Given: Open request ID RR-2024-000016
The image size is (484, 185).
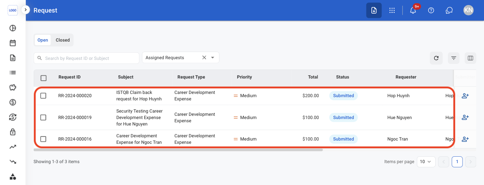Looking at the screenshot, I should [75, 139].
